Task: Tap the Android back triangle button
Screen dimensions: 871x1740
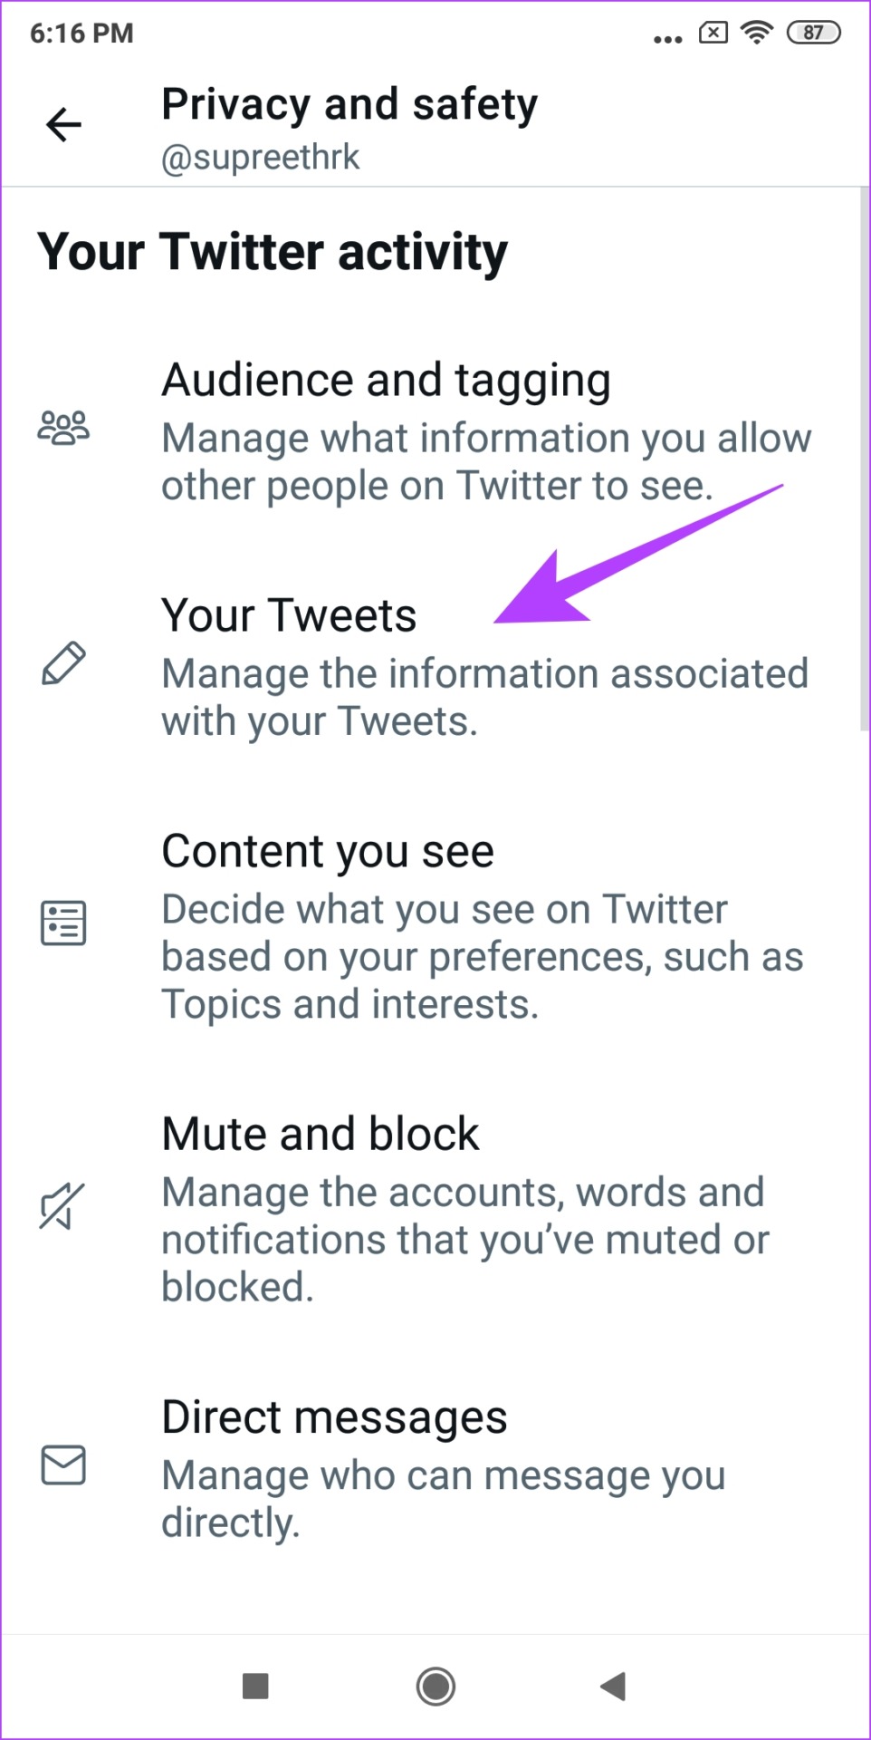Action: point(613,1686)
